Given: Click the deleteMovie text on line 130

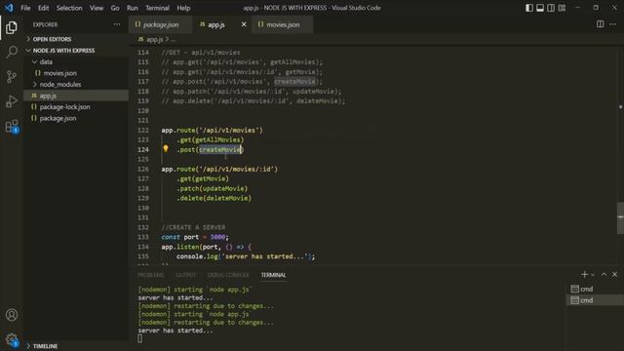Looking at the screenshot, I should click(x=227, y=198).
